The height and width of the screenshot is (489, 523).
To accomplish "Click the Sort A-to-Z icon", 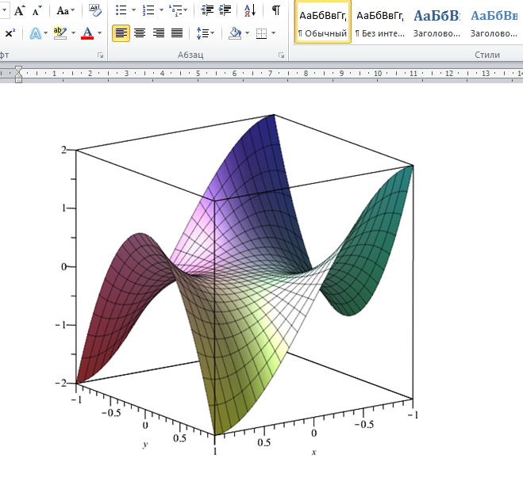I will (x=250, y=10).
